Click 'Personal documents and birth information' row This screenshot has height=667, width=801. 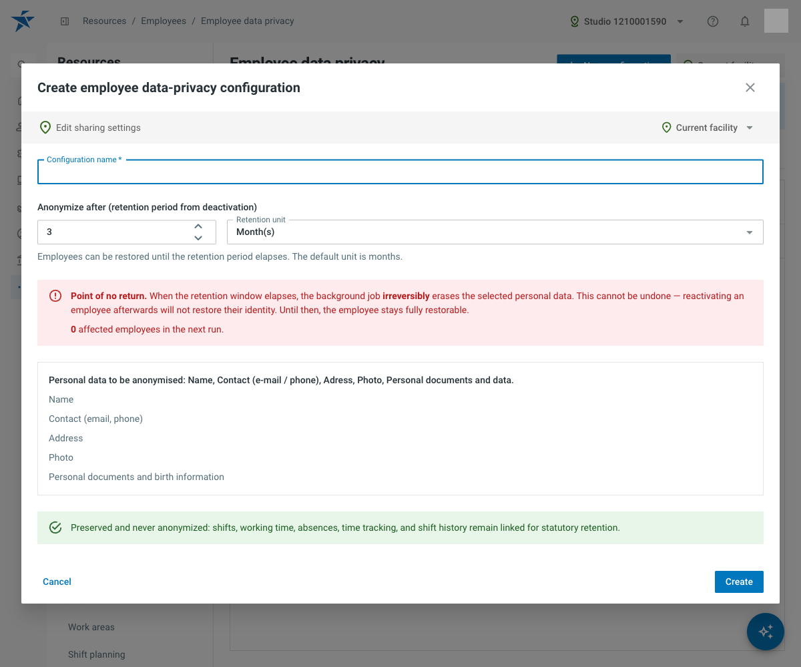136,477
